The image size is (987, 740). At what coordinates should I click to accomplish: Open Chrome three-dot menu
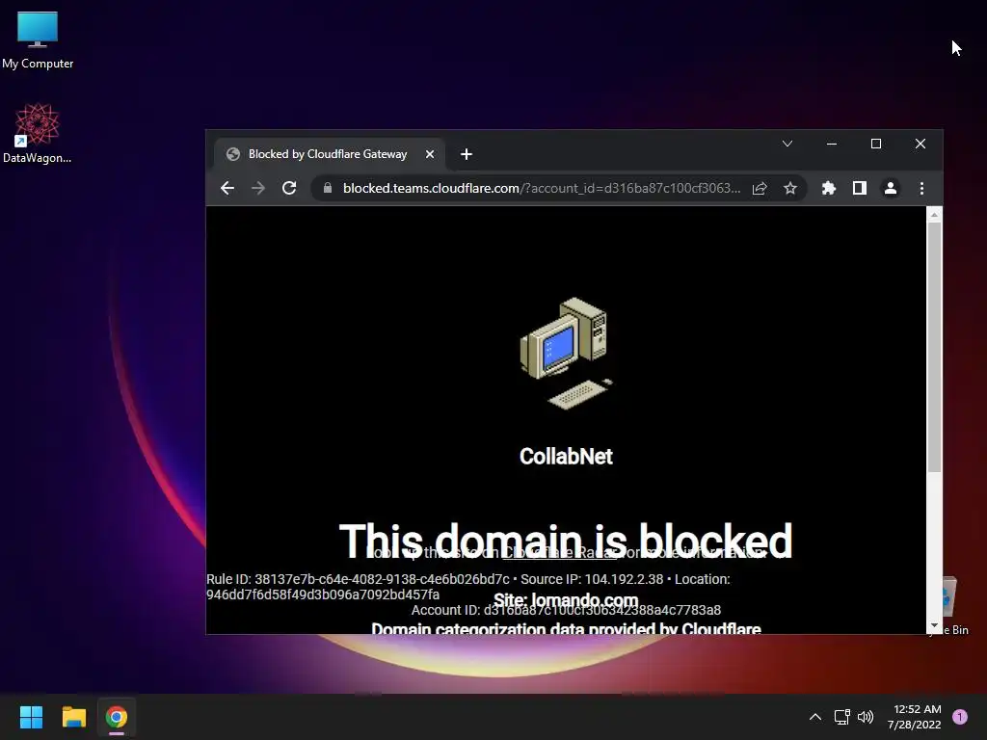click(x=921, y=188)
